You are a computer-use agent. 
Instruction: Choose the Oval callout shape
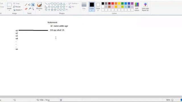click(x=61, y=10)
